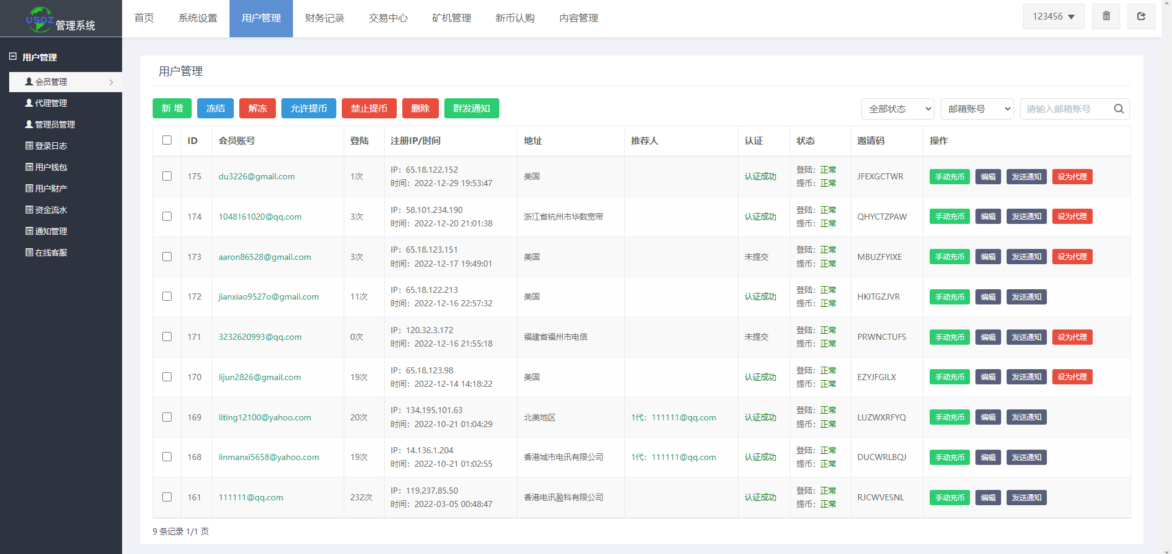Click the logout icon at top right
This screenshot has height=554, width=1172.
pos(1140,16)
